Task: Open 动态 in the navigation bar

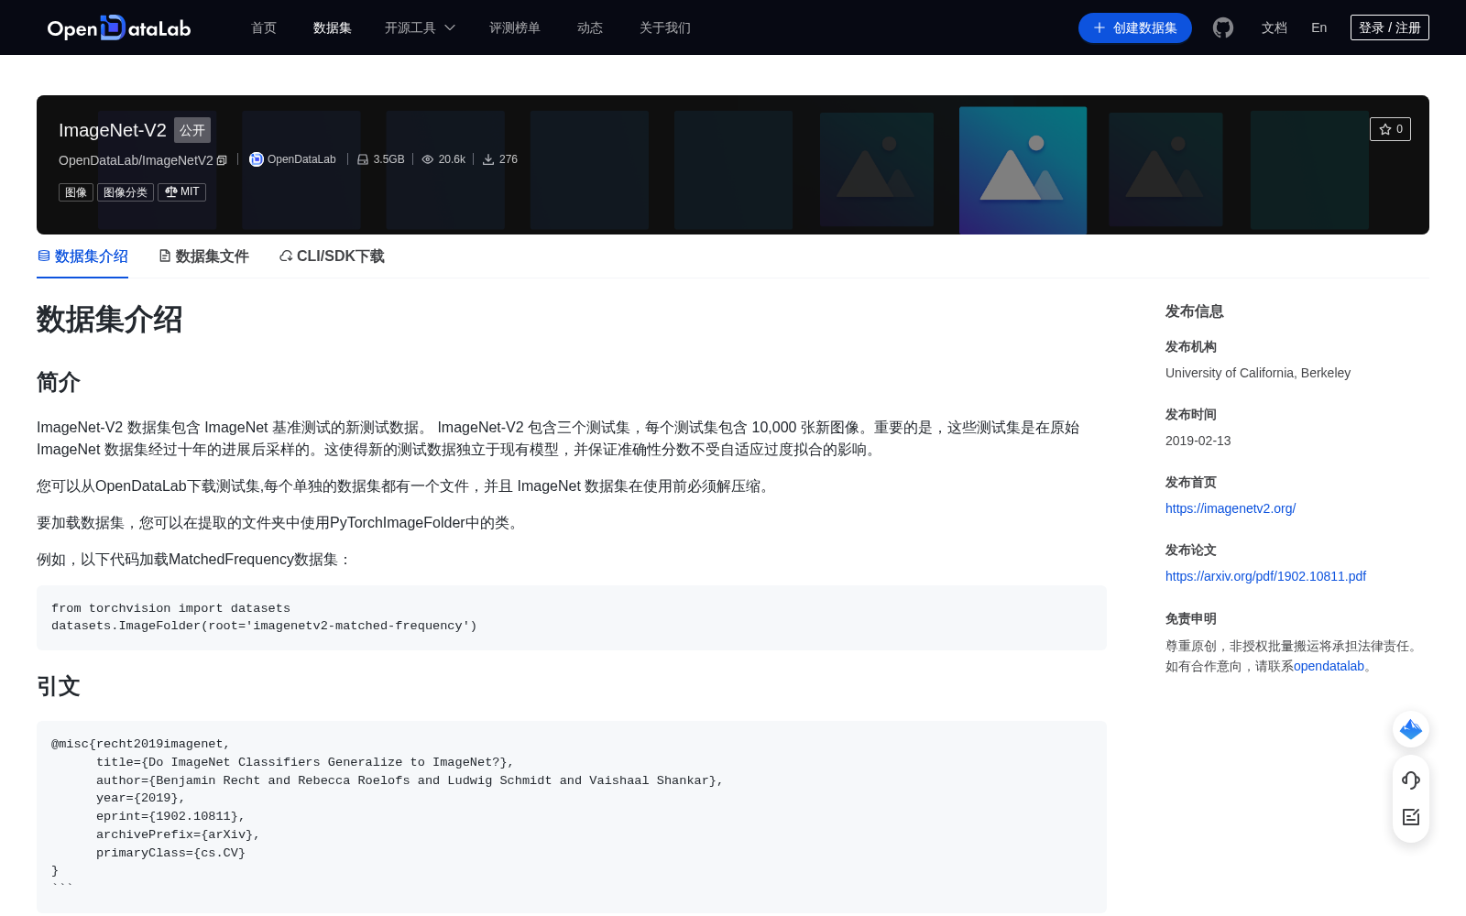Action: (x=590, y=27)
